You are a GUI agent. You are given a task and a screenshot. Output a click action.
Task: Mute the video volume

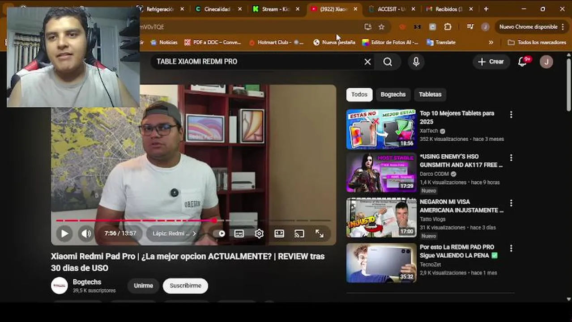coord(86,233)
